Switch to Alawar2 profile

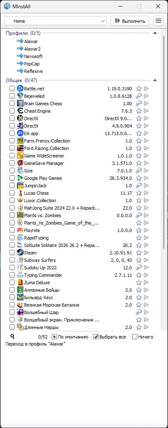pos(32,49)
